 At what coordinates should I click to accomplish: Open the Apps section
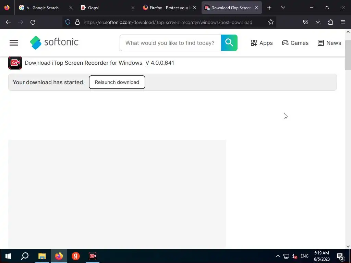[262, 43]
